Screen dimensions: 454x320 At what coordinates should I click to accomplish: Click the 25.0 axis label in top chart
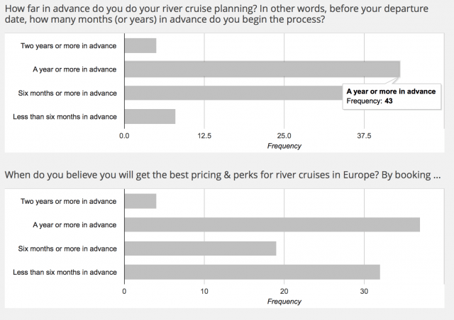284,136
